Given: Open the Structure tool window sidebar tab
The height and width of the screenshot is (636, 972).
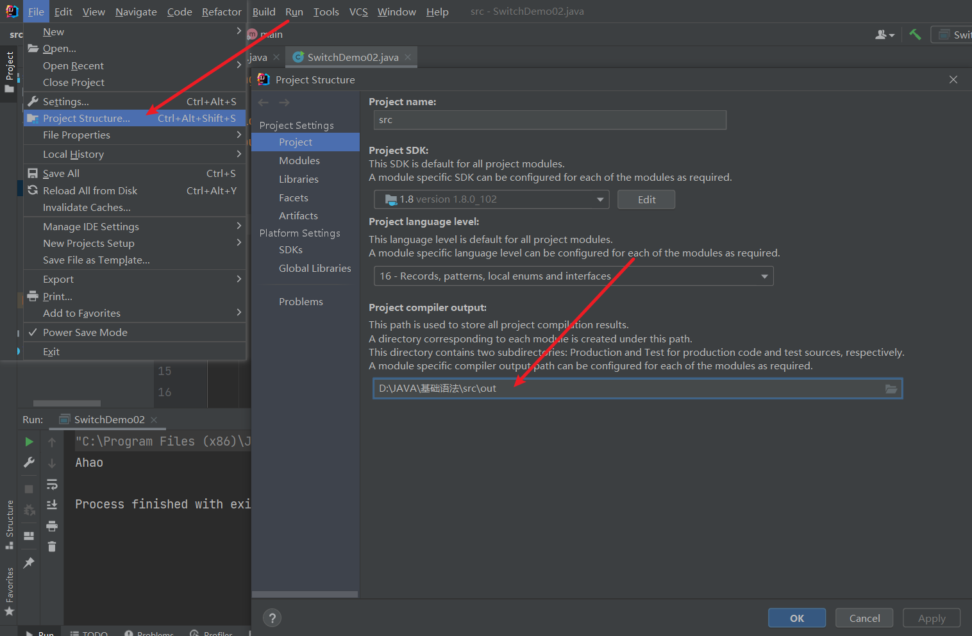Looking at the screenshot, I should click(x=10, y=524).
